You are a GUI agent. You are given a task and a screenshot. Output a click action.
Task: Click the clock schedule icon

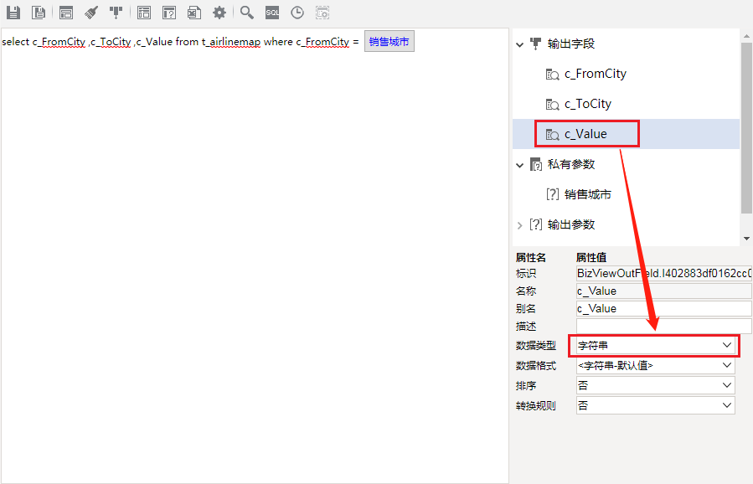tap(297, 13)
